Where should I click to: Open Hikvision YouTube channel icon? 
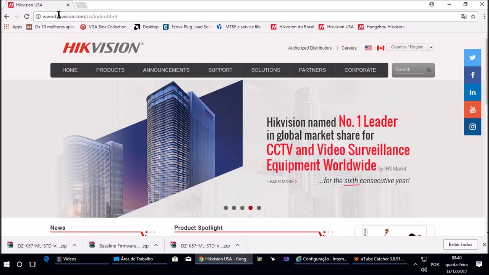[473, 110]
